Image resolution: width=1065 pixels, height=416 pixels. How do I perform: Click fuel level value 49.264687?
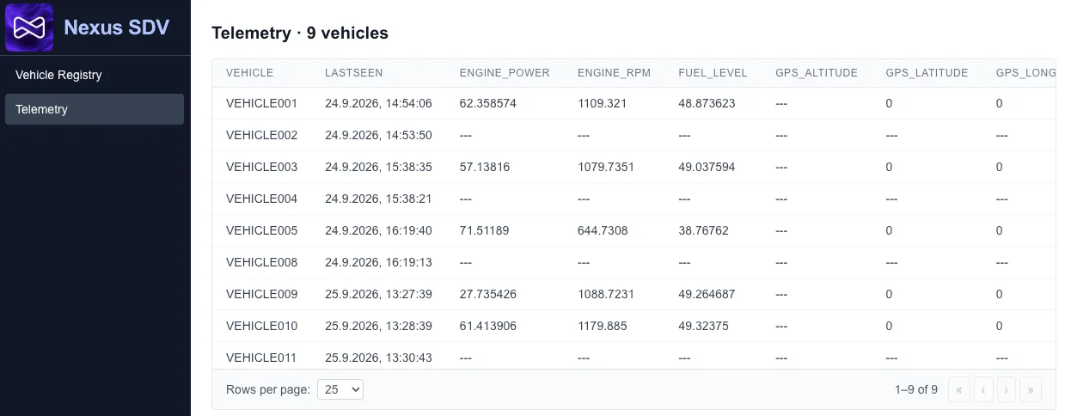(707, 294)
